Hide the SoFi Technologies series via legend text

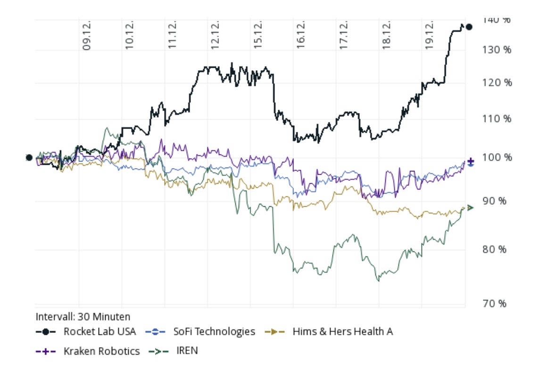pyautogui.click(x=214, y=332)
